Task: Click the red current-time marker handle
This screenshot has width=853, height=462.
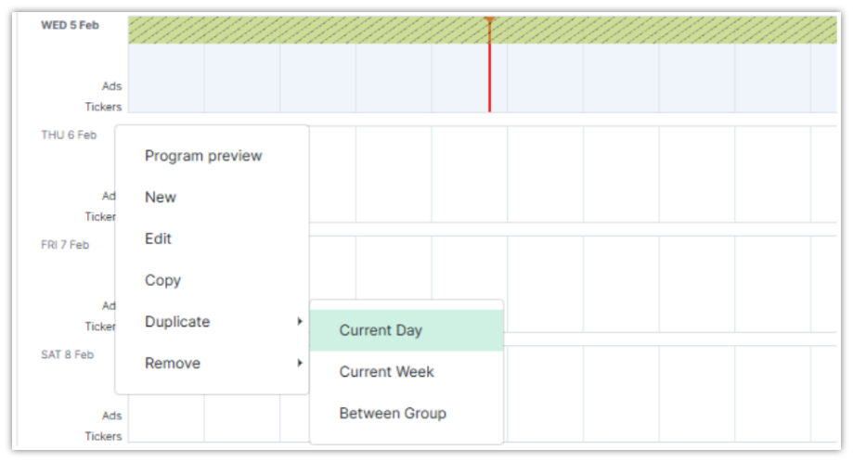Action: click(x=490, y=19)
